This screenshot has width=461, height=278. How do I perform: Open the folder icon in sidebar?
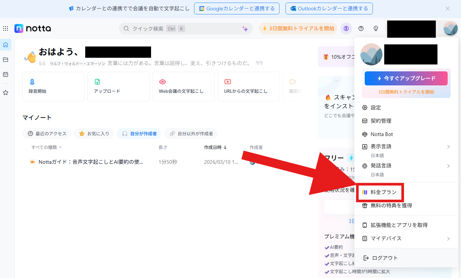point(6,60)
